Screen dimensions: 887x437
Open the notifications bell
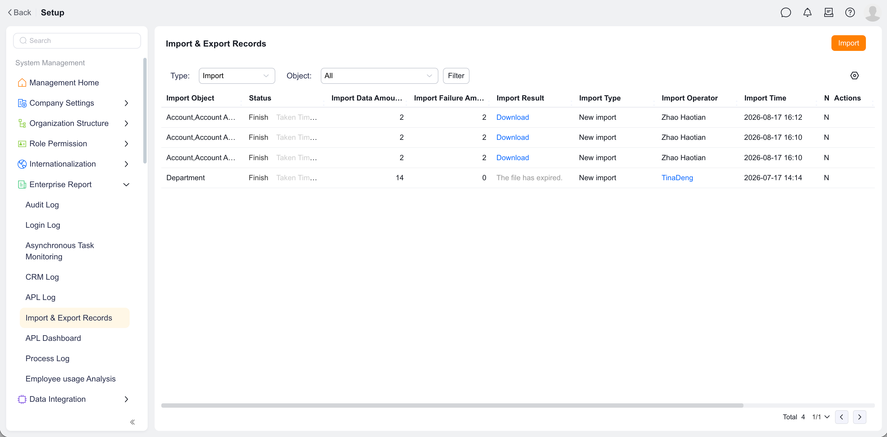tap(807, 13)
